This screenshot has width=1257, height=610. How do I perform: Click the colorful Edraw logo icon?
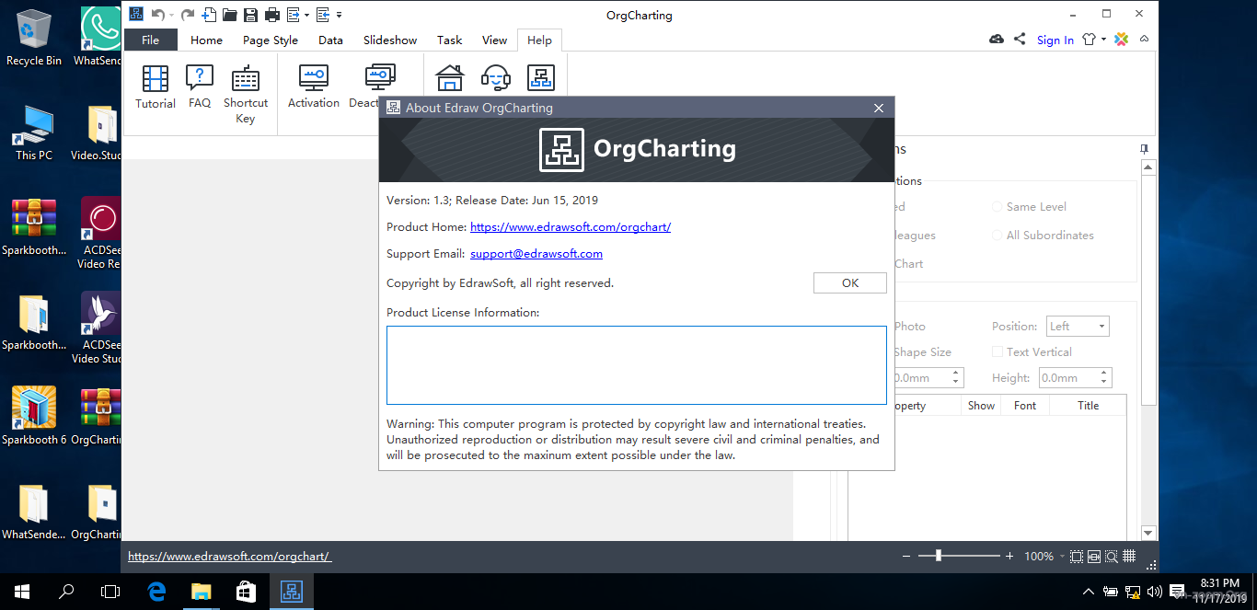point(1122,40)
